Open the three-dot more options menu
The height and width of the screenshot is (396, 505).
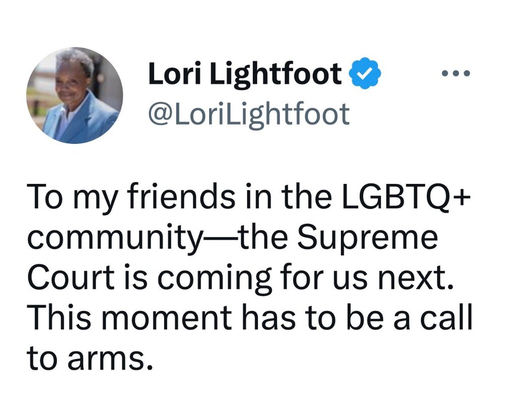456,74
